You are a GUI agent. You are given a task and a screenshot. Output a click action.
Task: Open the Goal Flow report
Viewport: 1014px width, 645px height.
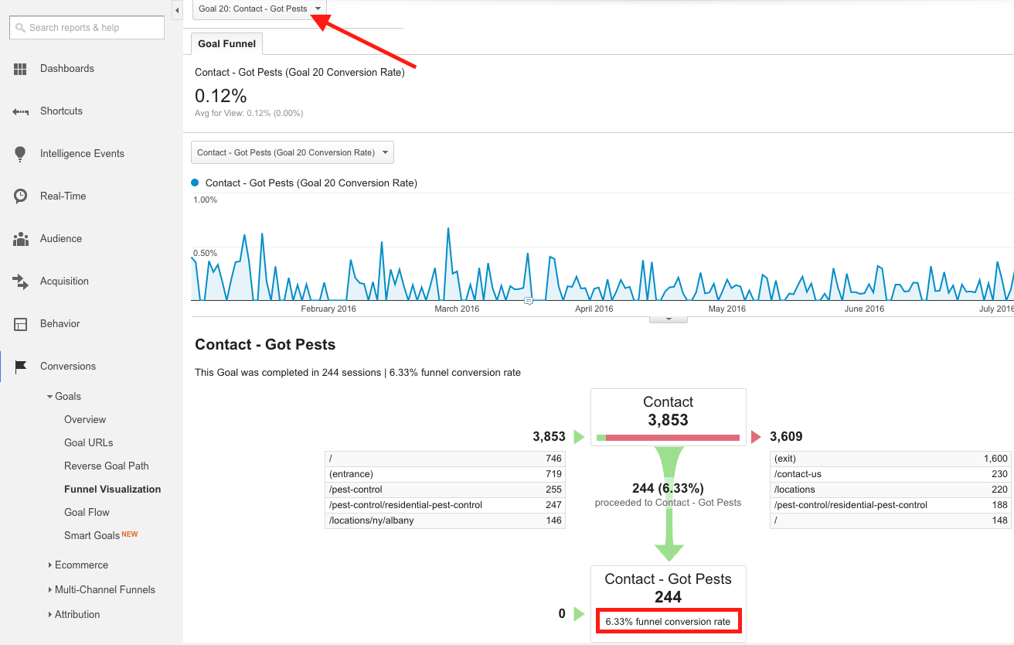pyautogui.click(x=87, y=512)
